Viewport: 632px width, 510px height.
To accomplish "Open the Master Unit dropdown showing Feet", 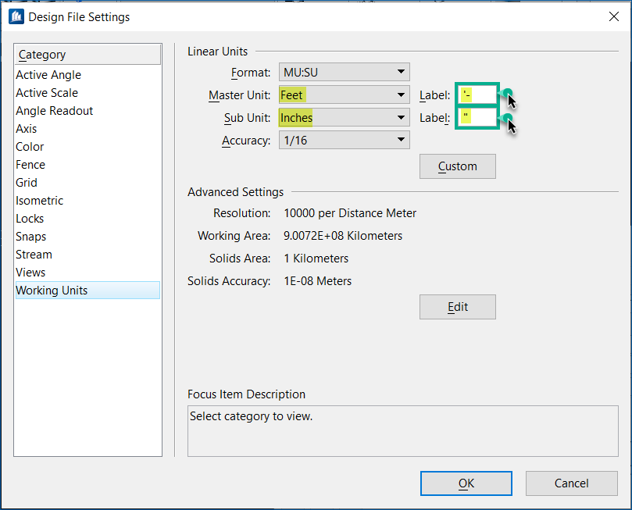I will point(345,95).
